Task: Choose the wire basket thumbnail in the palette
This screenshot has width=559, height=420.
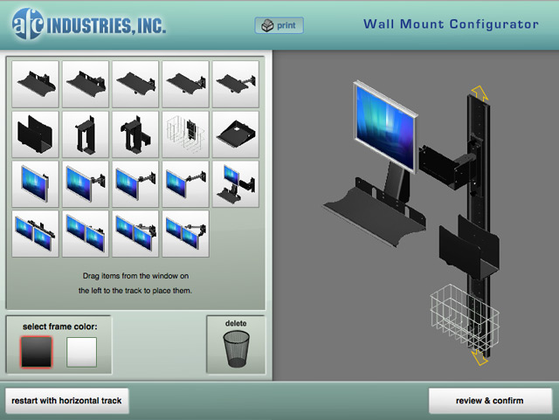Action: point(185,134)
